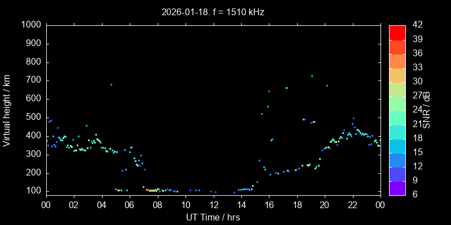
Task: Click the 06 tick label on time axis
Action: 130,205
